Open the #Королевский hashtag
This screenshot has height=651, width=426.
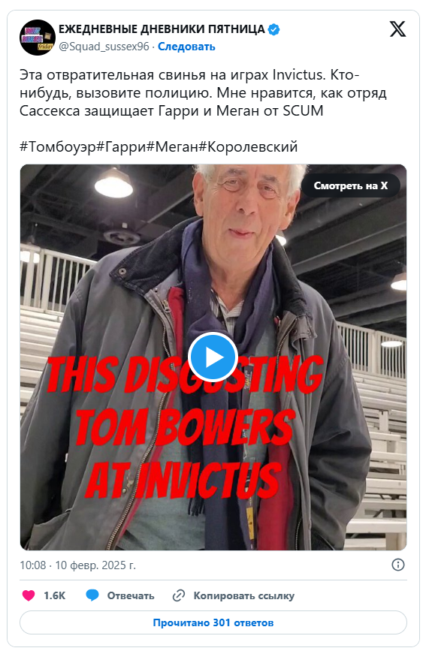pos(249,147)
